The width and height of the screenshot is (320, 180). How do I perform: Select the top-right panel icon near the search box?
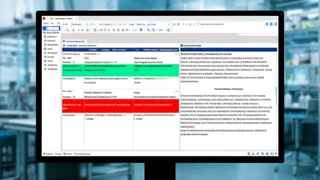pyautogui.click(x=266, y=24)
